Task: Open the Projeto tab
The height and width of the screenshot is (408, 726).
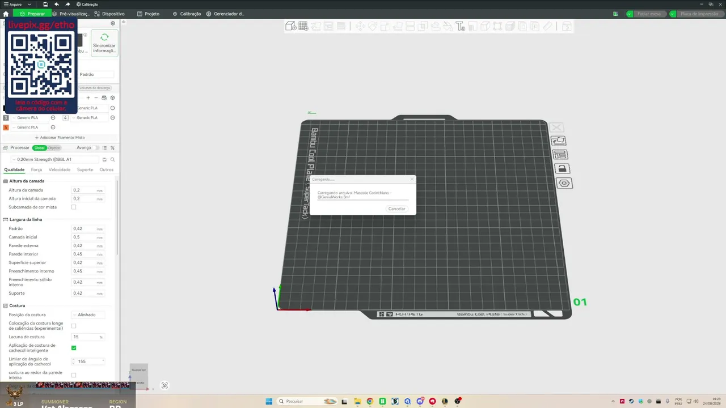Action: [149, 14]
